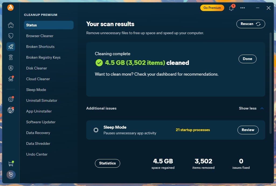Click the 3,502 items removed value
Image resolution: width=276 pixels, height=186 pixels.
[203, 161]
